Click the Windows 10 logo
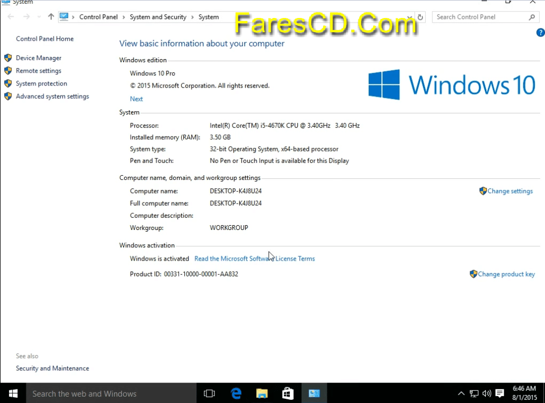545x403 pixels. [452, 85]
